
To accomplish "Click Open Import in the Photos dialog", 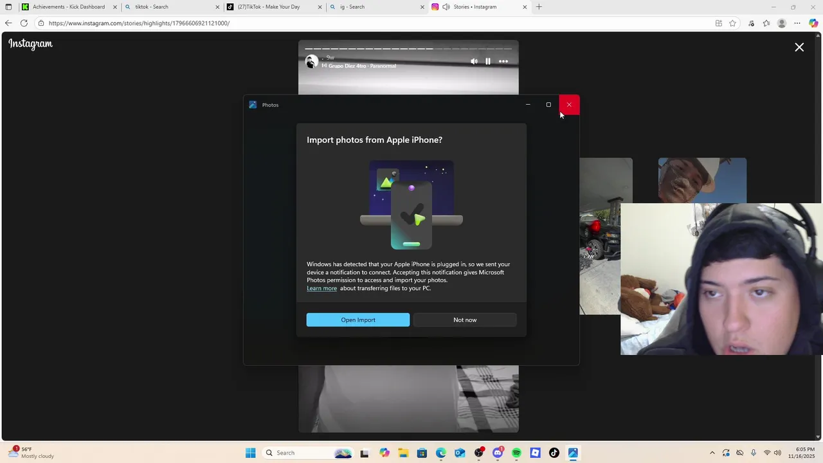I will pyautogui.click(x=357, y=320).
